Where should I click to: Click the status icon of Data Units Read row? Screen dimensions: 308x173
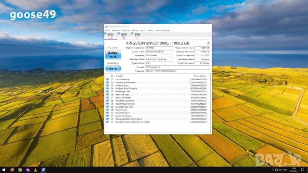pos(107,95)
